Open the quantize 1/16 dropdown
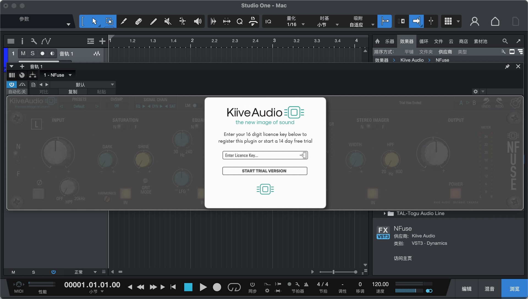Image resolution: width=528 pixels, height=299 pixels. coord(303,24)
